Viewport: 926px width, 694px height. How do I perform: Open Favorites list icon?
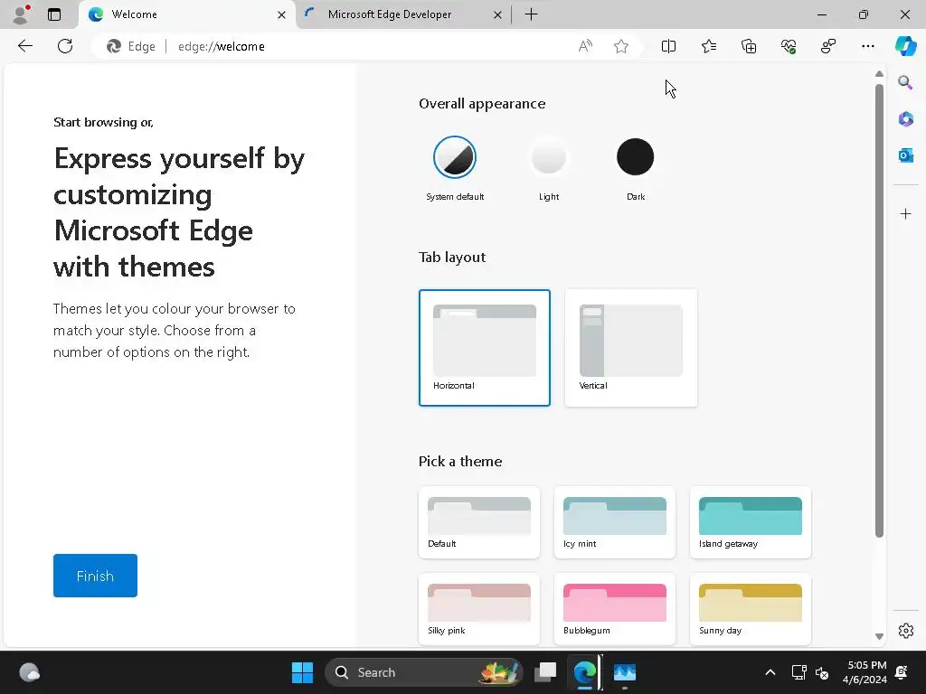click(709, 46)
